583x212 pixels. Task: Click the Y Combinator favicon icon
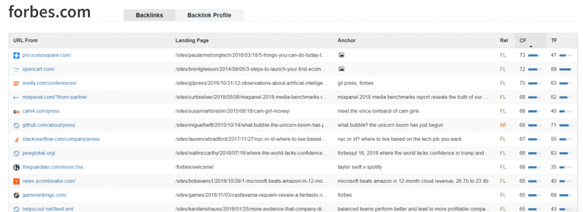click(x=17, y=181)
